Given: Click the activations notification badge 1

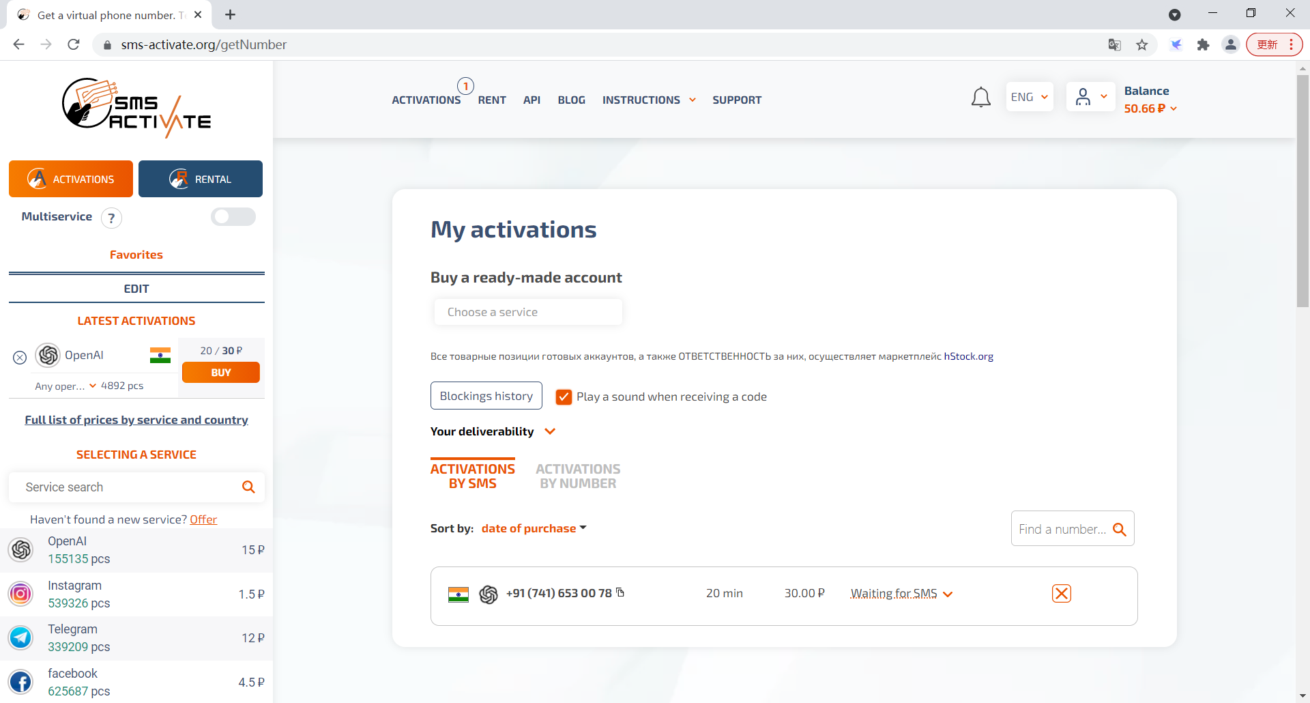Looking at the screenshot, I should pos(465,86).
